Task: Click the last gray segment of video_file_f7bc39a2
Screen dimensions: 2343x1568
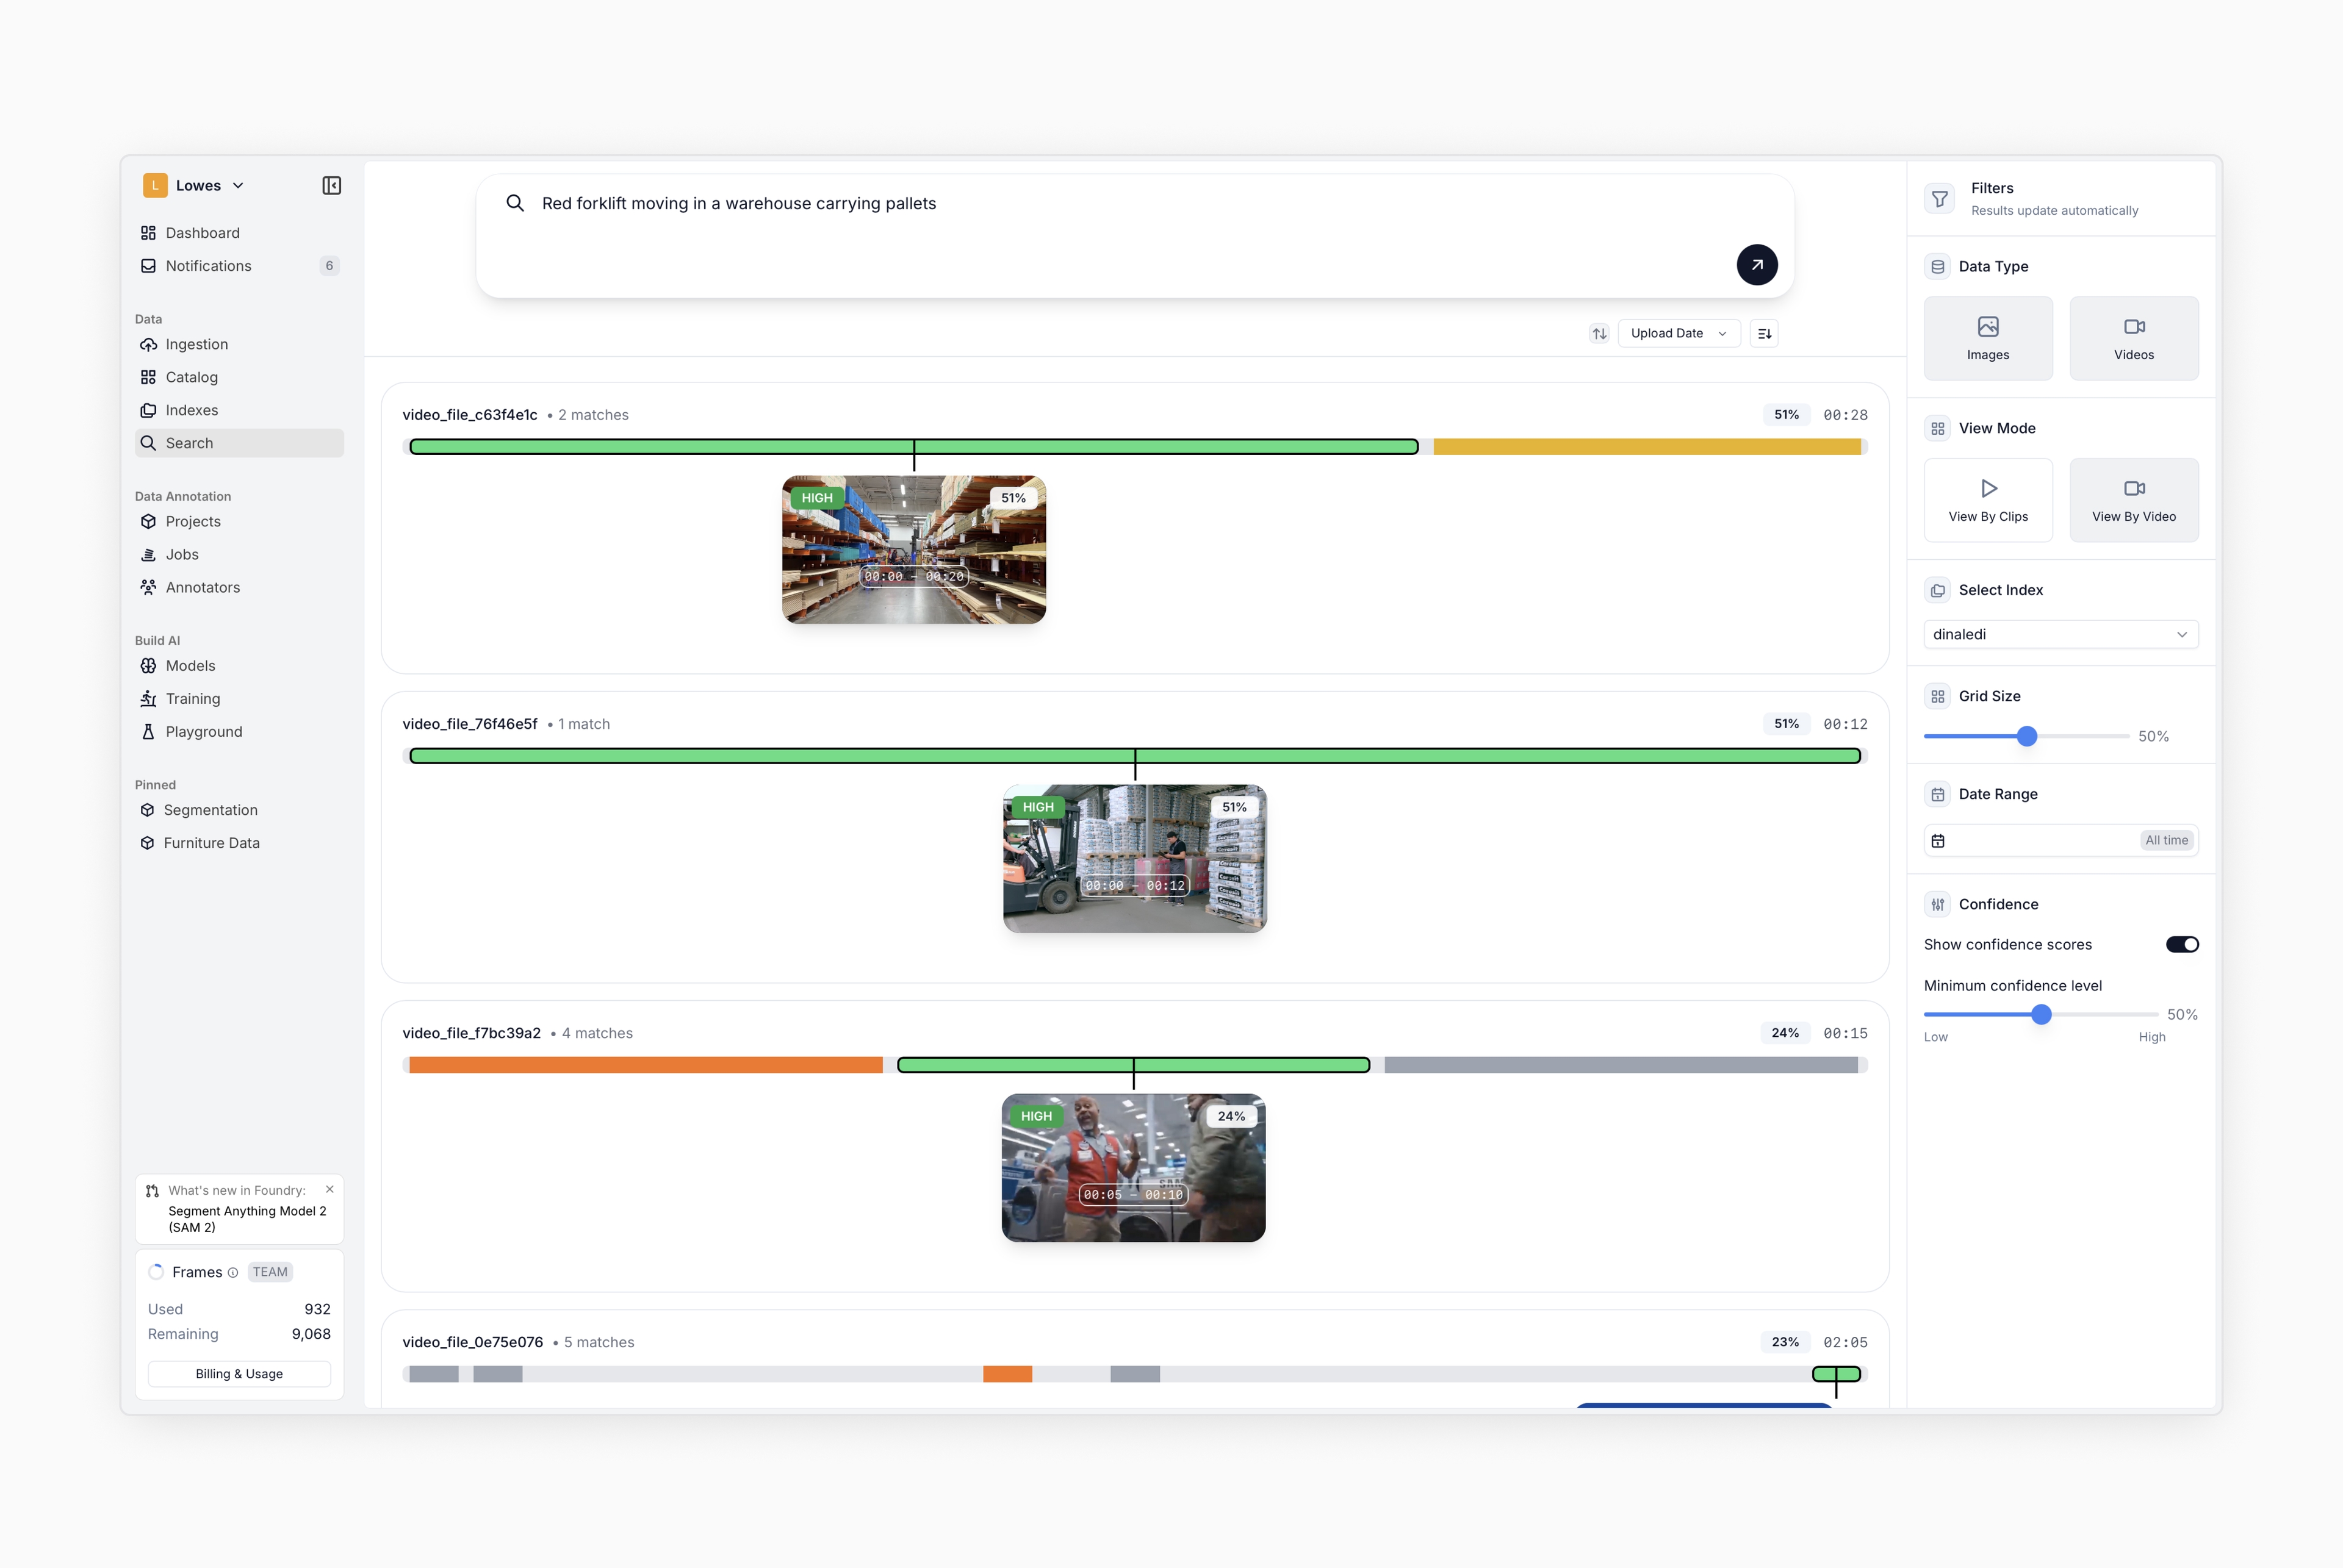Action: (1621, 1065)
